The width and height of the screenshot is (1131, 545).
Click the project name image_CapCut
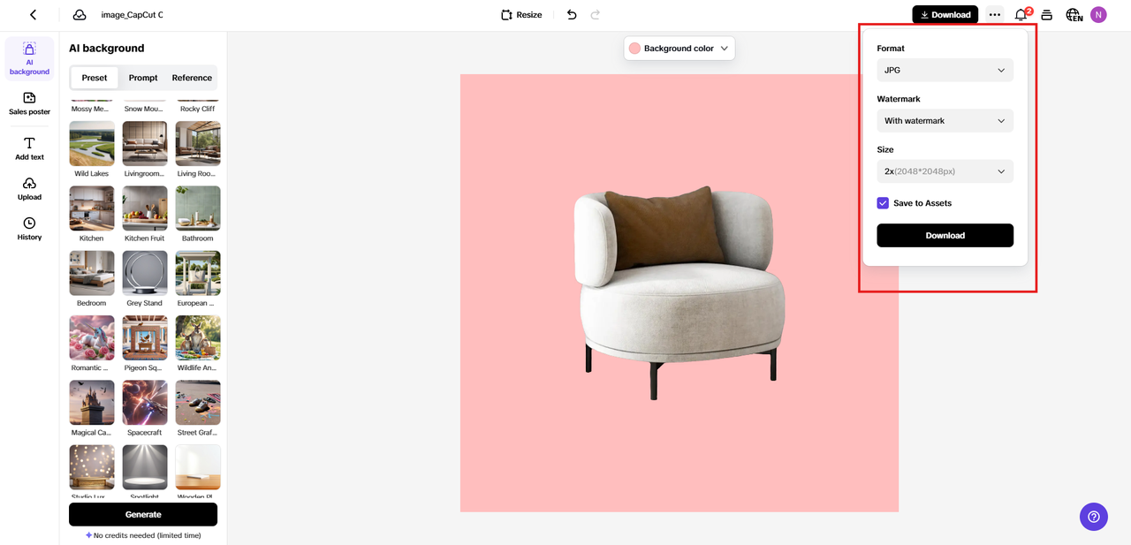[132, 15]
